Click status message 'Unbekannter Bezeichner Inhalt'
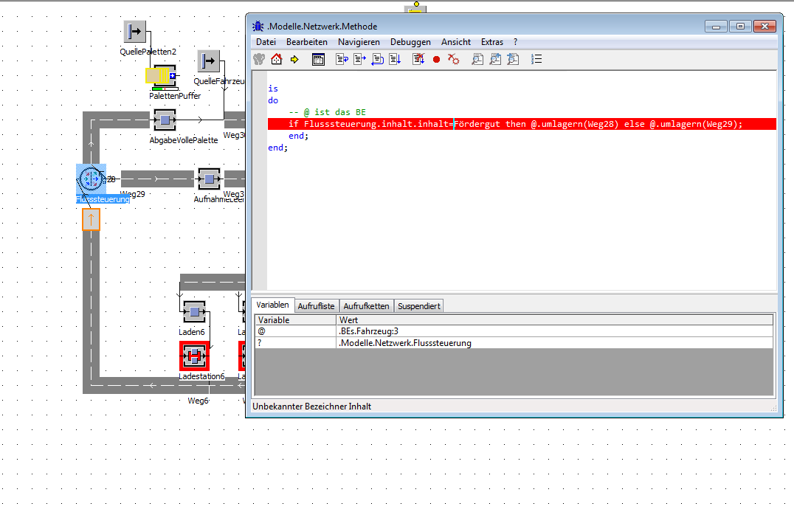 click(312, 407)
